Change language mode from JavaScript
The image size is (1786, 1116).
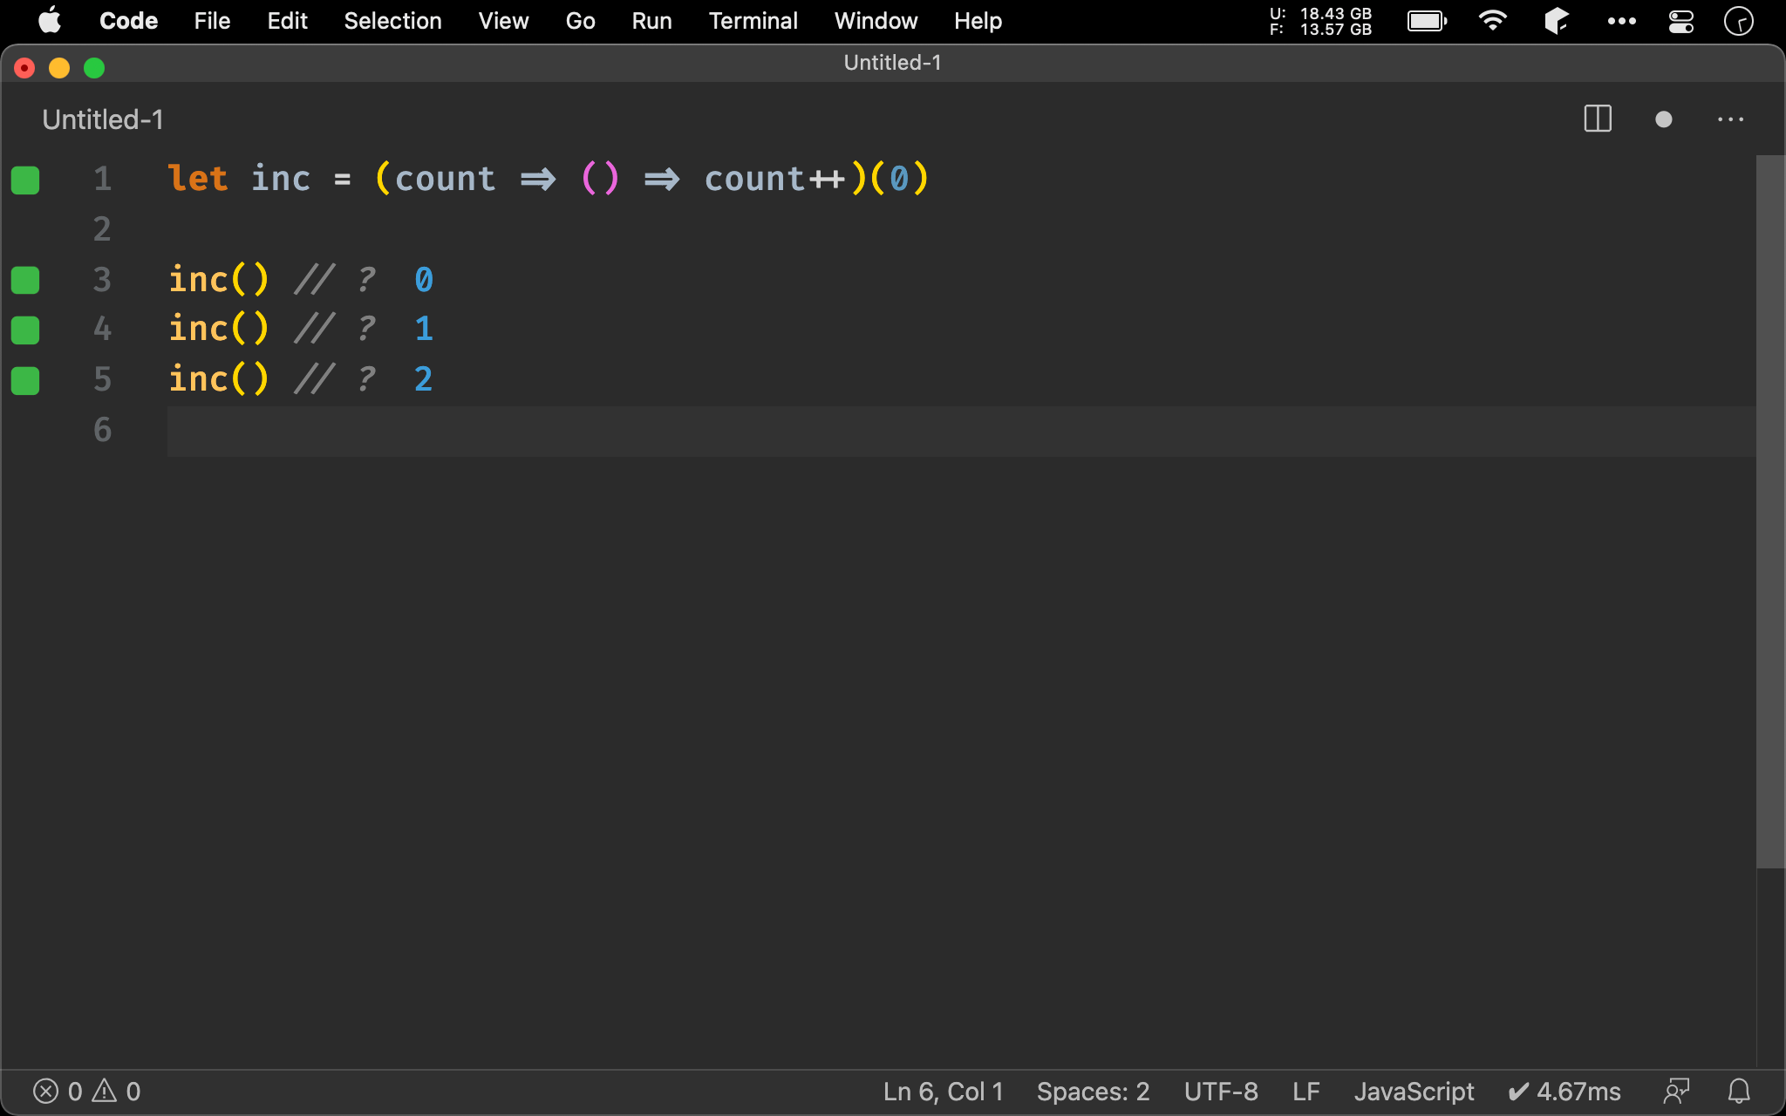1414,1091
